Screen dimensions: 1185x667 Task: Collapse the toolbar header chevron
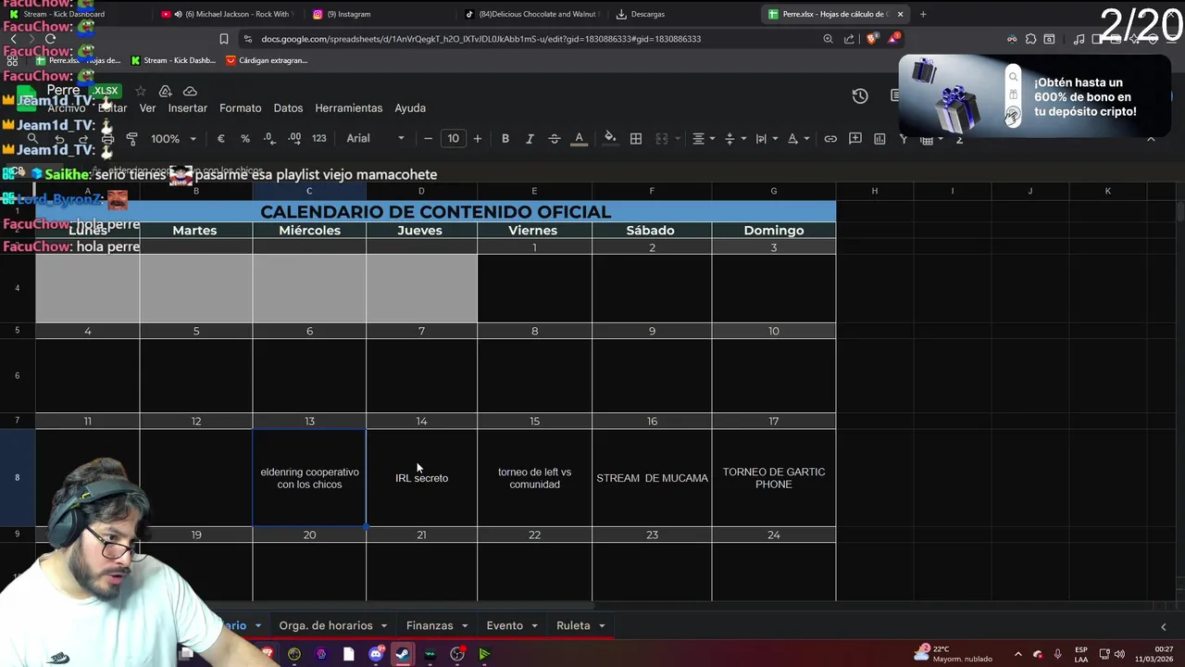coord(1151,138)
